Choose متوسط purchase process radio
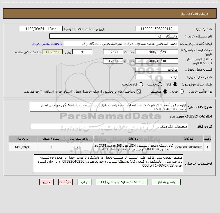Image resolution: width=220 pixels, height=213 pixels. (x=165, y=91)
